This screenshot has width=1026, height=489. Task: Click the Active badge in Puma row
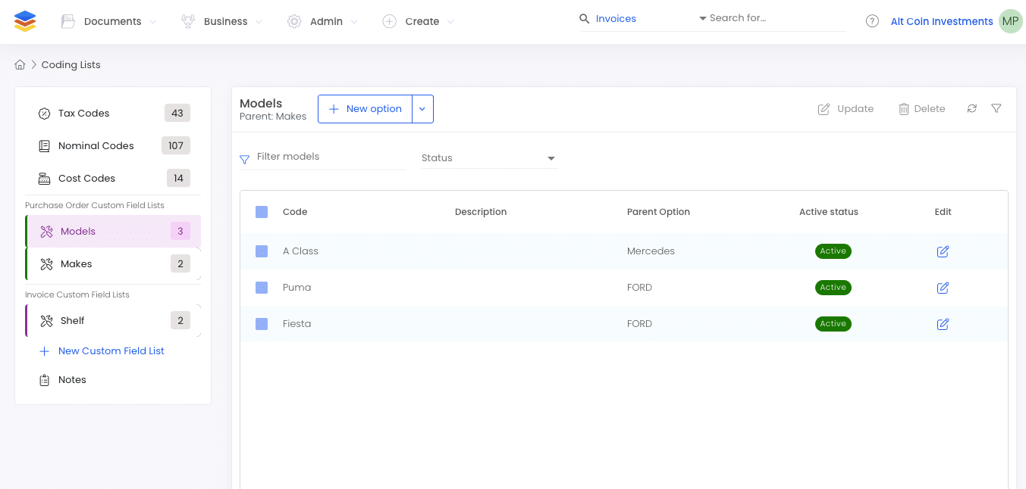click(x=833, y=288)
